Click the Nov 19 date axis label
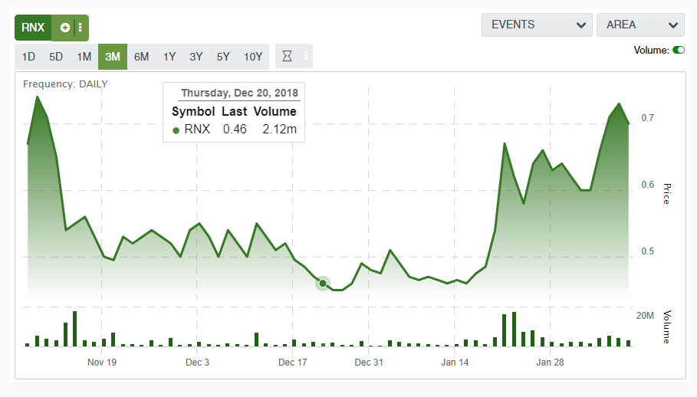 click(x=102, y=363)
